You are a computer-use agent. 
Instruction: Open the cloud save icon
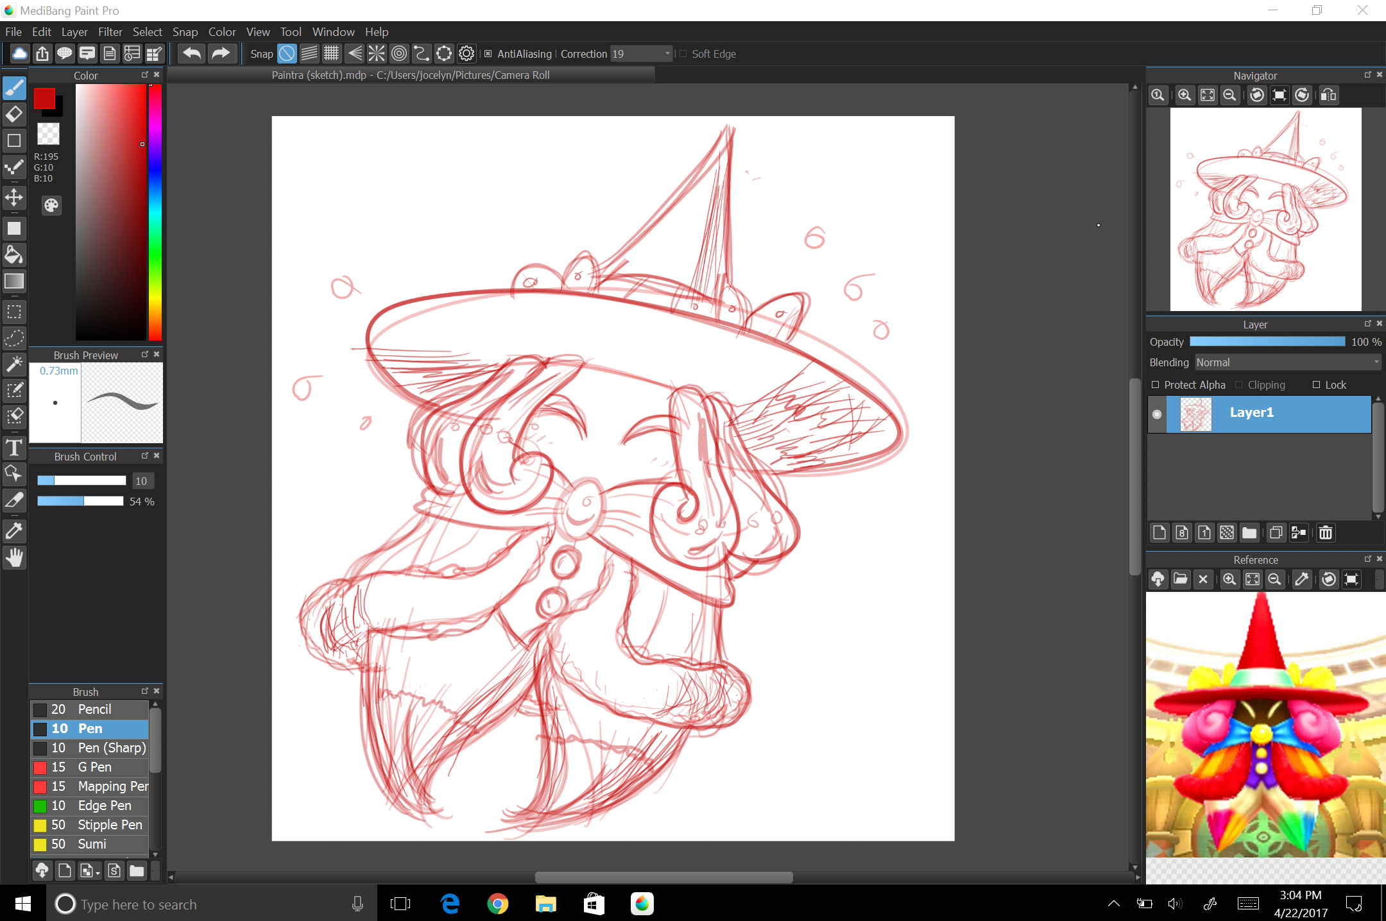(20, 54)
